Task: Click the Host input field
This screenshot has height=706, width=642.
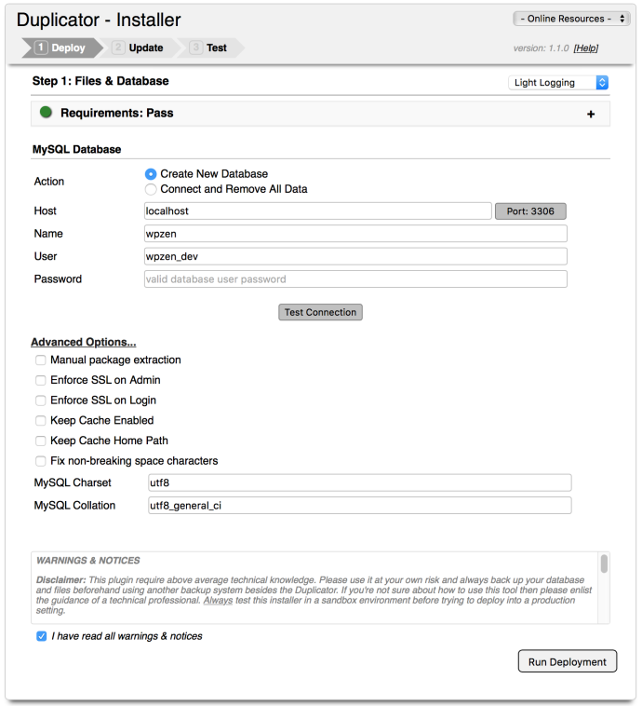Action: (x=317, y=211)
